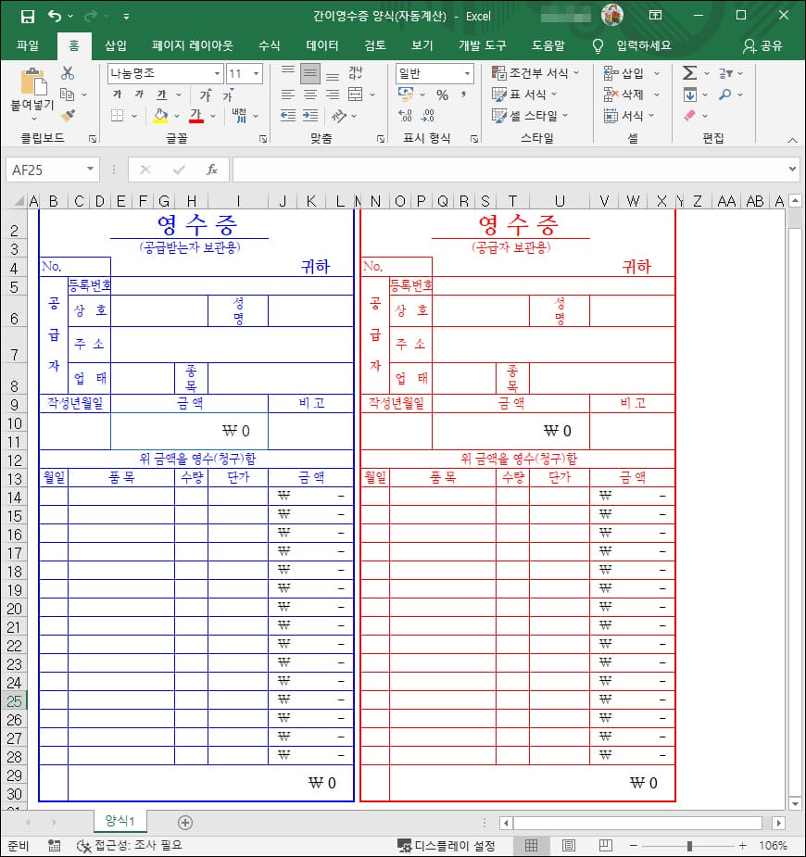The height and width of the screenshot is (857, 806).
Task: Open number format dropdown 일반
Action: [x=467, y=73]
